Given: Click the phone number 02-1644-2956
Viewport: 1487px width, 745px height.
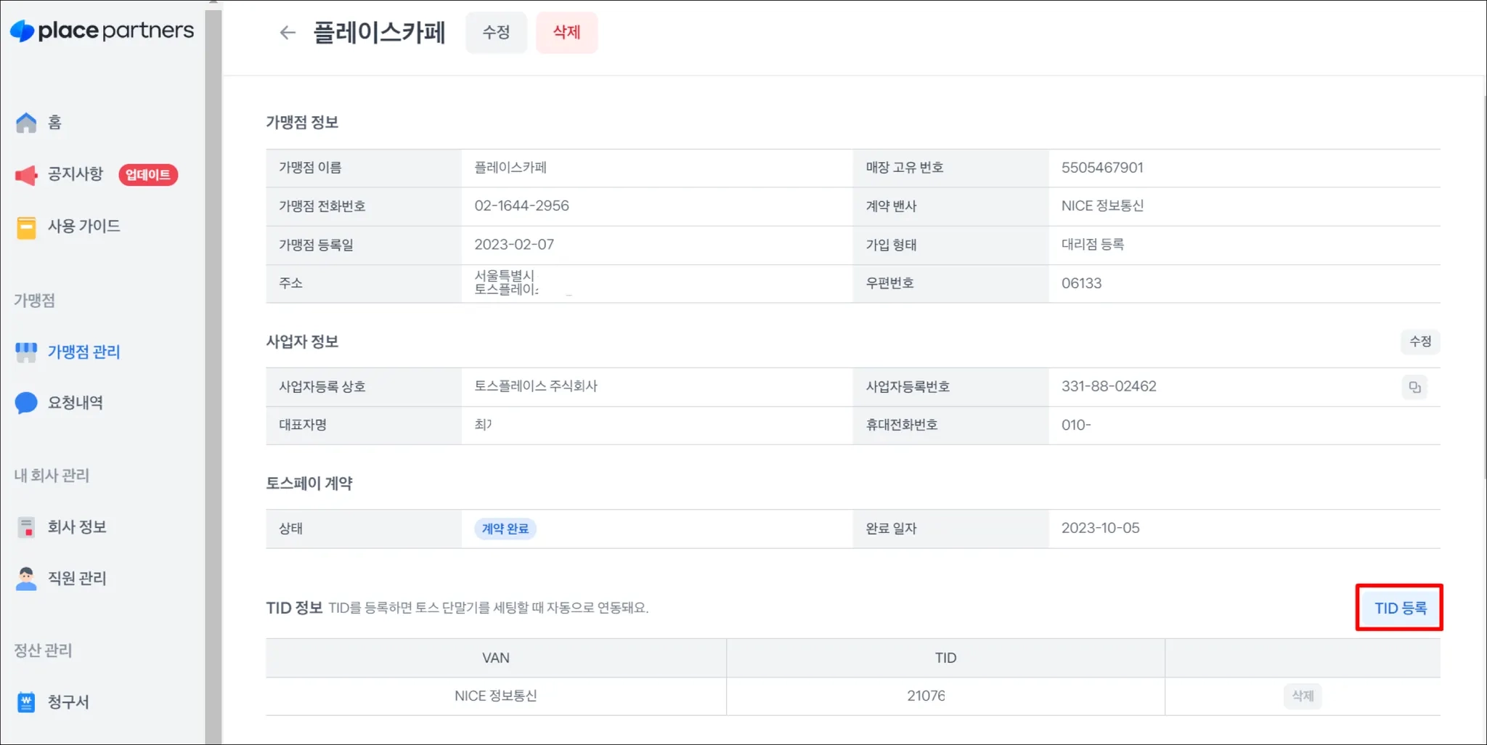Looking at the screenshot, I should (x=522, y=206).
